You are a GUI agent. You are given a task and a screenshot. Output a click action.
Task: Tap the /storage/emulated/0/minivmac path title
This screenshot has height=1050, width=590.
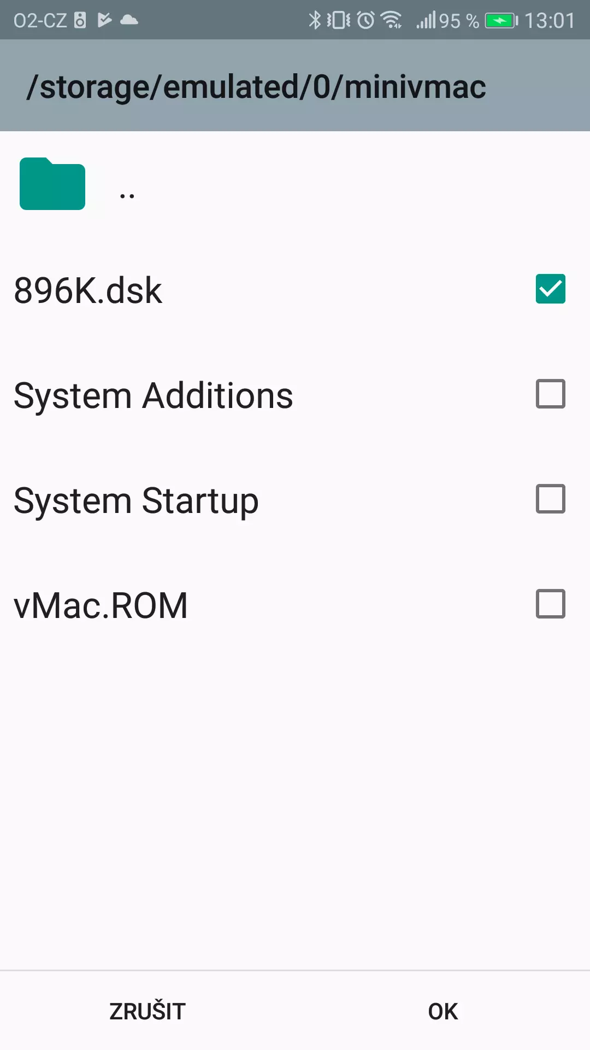(x=256, y=86)
